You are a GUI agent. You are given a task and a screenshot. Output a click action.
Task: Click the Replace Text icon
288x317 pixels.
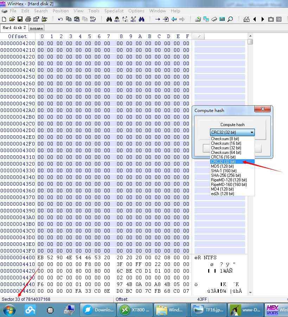click(x=125, y=19)
